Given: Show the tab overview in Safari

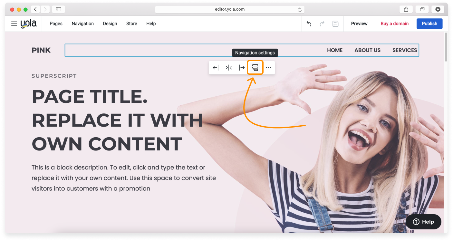Looking at the screenshot, I should (x=422, y=9).
